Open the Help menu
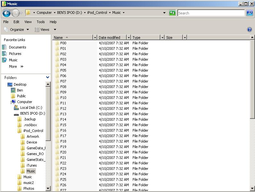Screen dimensions: 255x192 53,22
